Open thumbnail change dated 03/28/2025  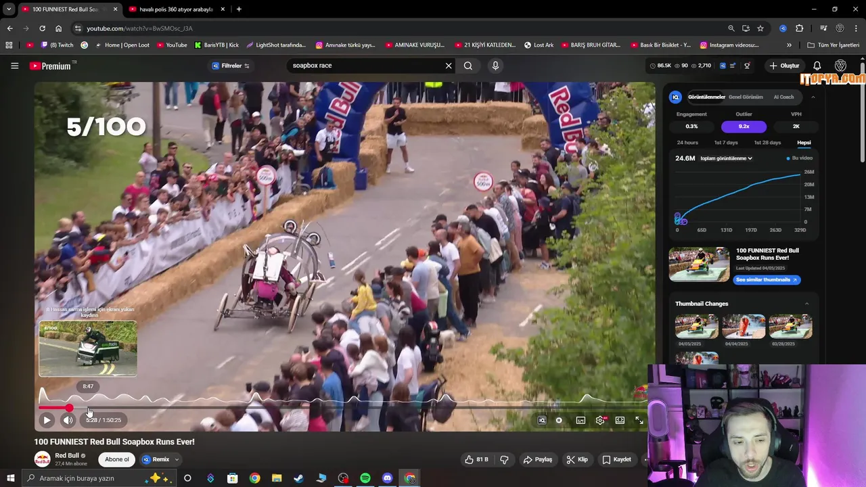point(791,327)
